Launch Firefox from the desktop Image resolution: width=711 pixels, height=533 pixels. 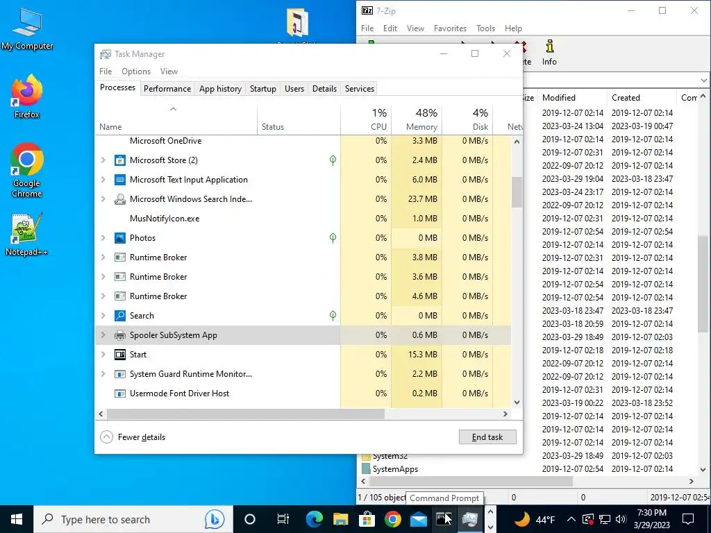pyautogui.click(x=27, y=96)
